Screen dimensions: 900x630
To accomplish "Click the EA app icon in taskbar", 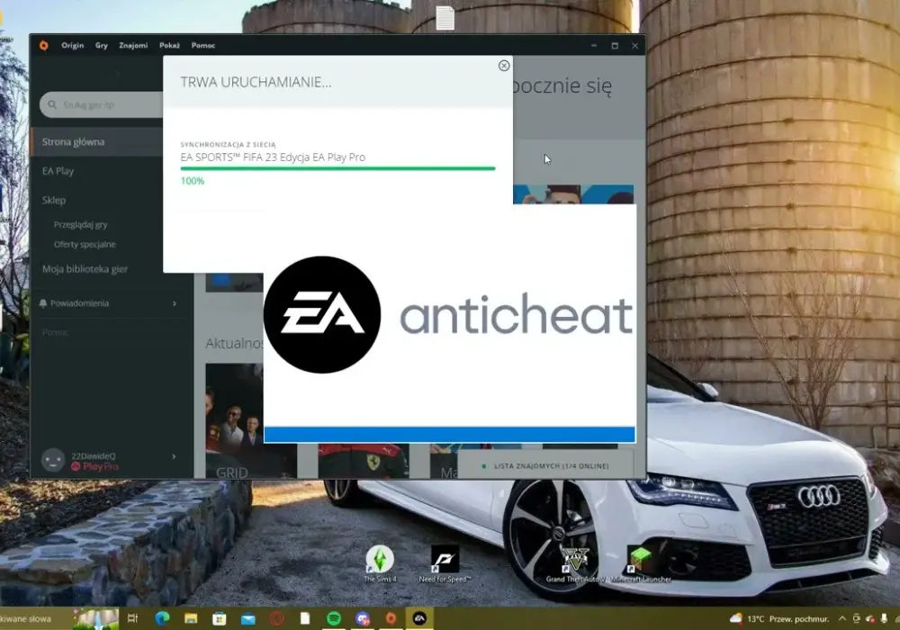I will [419, 618].
